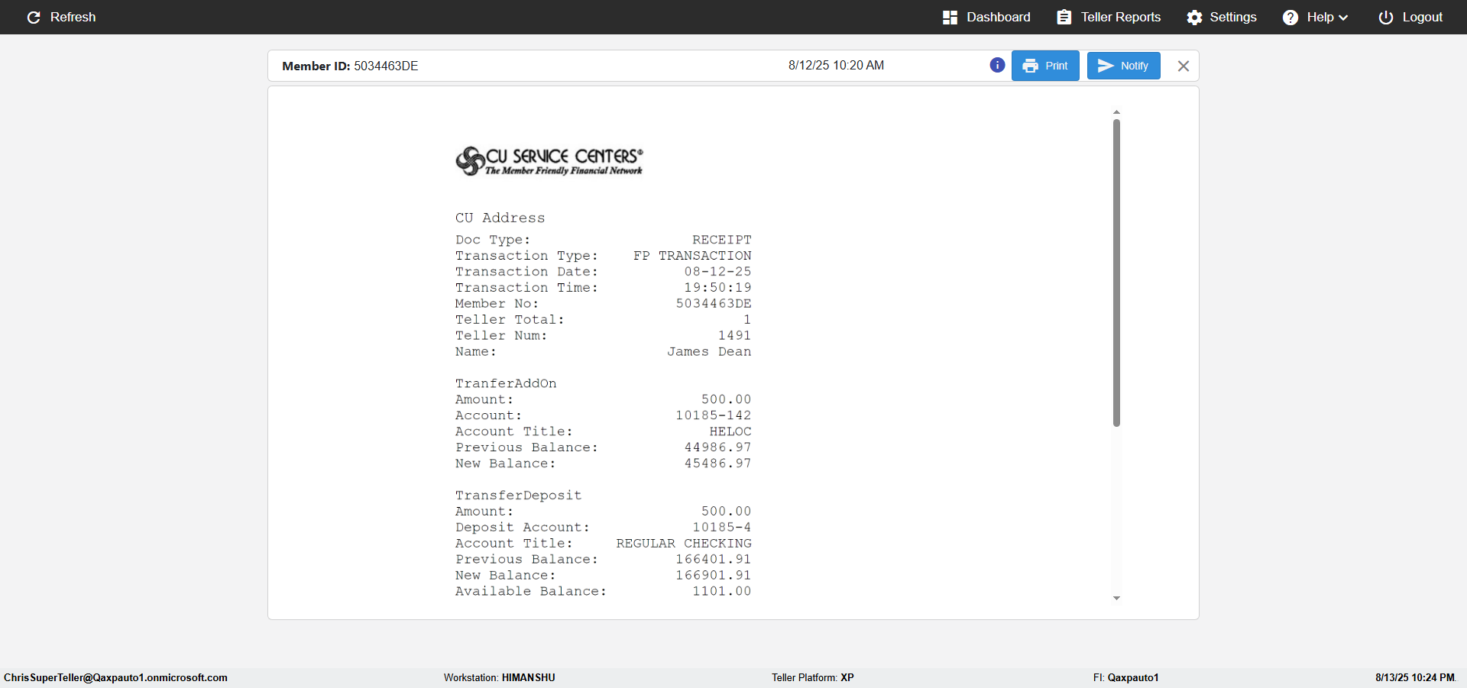Click the Refresh label

(x=73, y=17)
